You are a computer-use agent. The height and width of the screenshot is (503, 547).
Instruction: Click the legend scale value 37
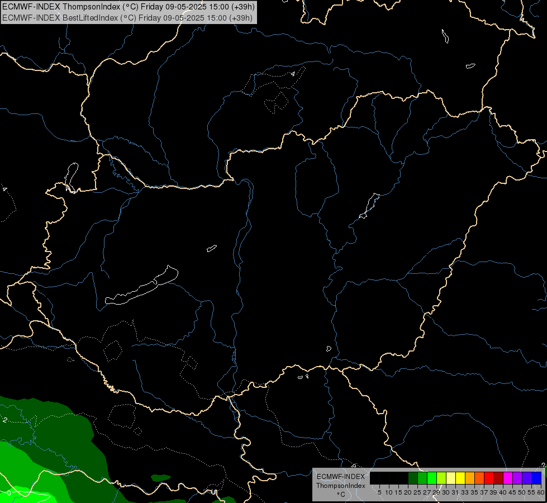tap(484, 492)
